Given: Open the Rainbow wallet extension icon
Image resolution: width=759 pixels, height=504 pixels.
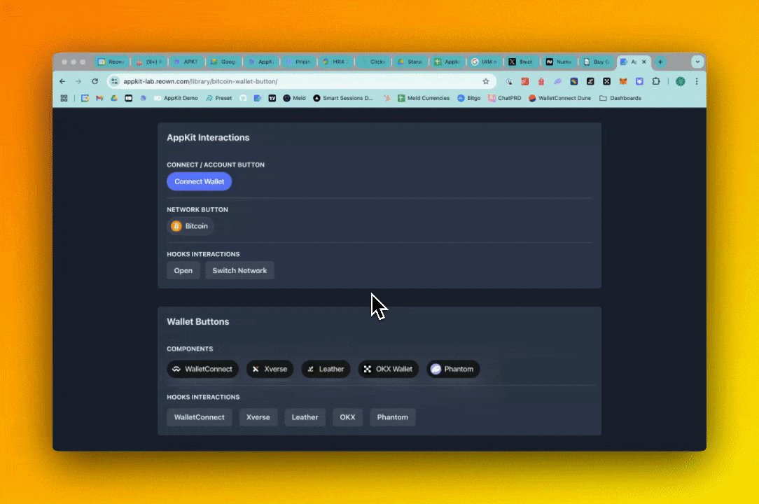Looking at the screenshot, I should click(x=574, y=81).
